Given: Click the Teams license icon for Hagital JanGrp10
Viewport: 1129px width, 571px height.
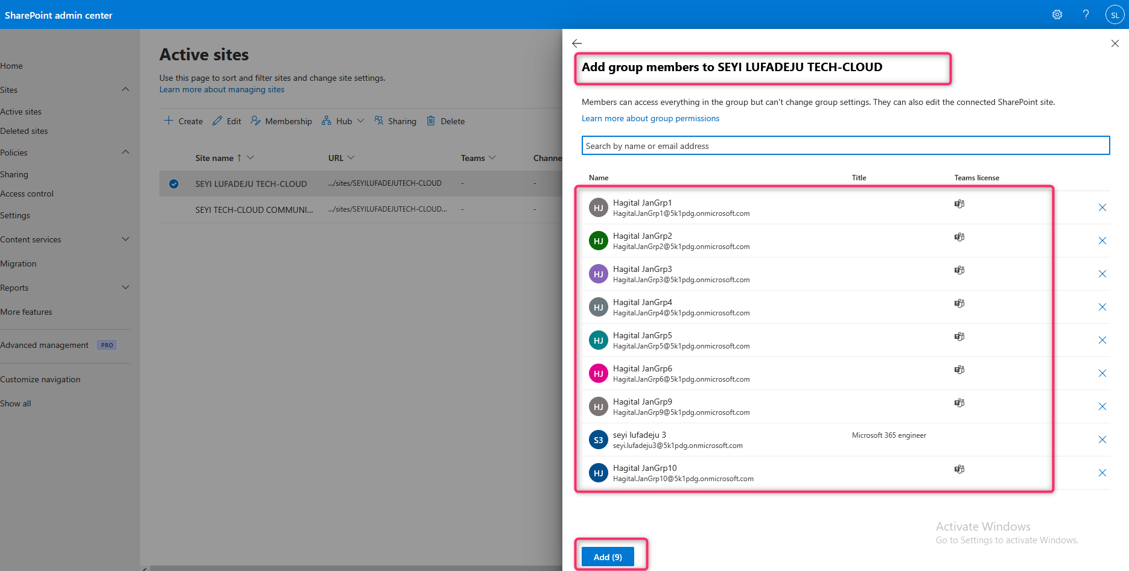Looking at the screenshot, I should (959, 469).
